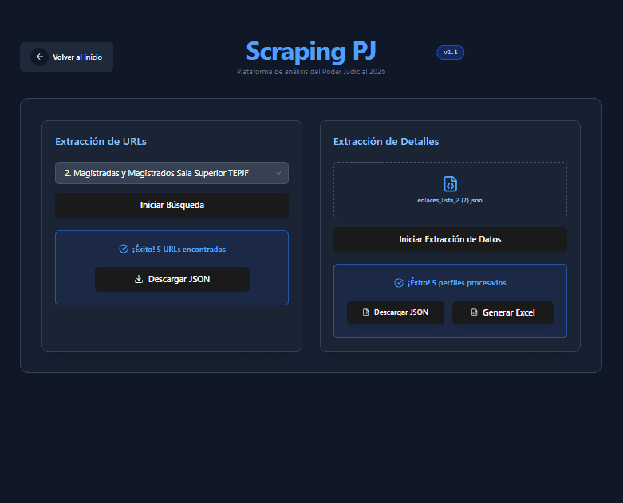Screen dimensions: 623x503
Task: Select the Extracción de Detalles heading
Action: [x=386, y=142]
